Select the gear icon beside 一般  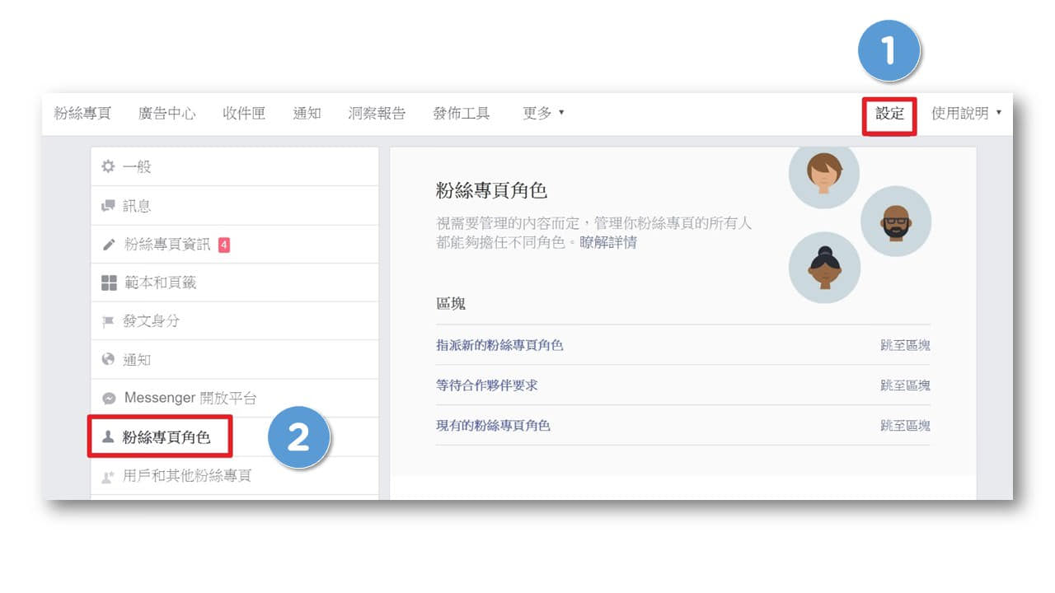tap(107, 166)
